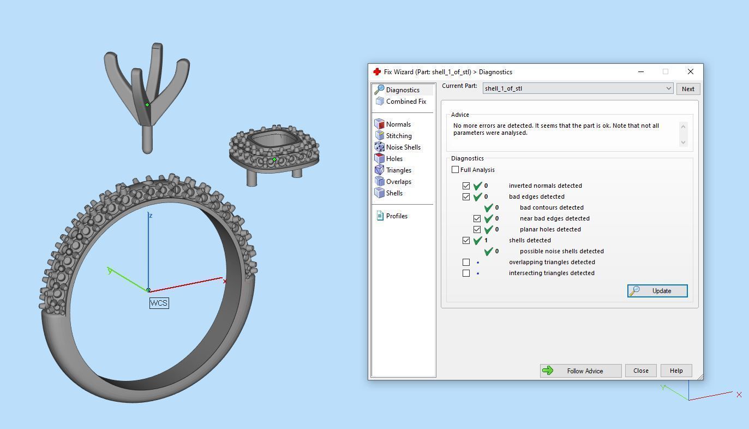Click the green check beside planar holes
This screenshot has width=749, height=429.
click(489, 229)
